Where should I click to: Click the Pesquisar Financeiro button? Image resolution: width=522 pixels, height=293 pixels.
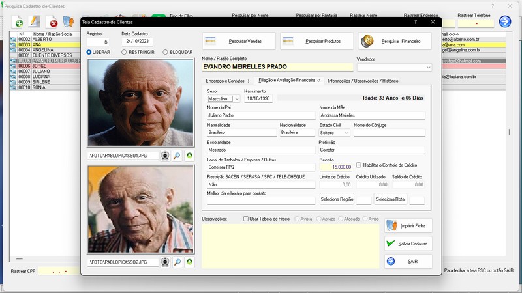[395, 41]
